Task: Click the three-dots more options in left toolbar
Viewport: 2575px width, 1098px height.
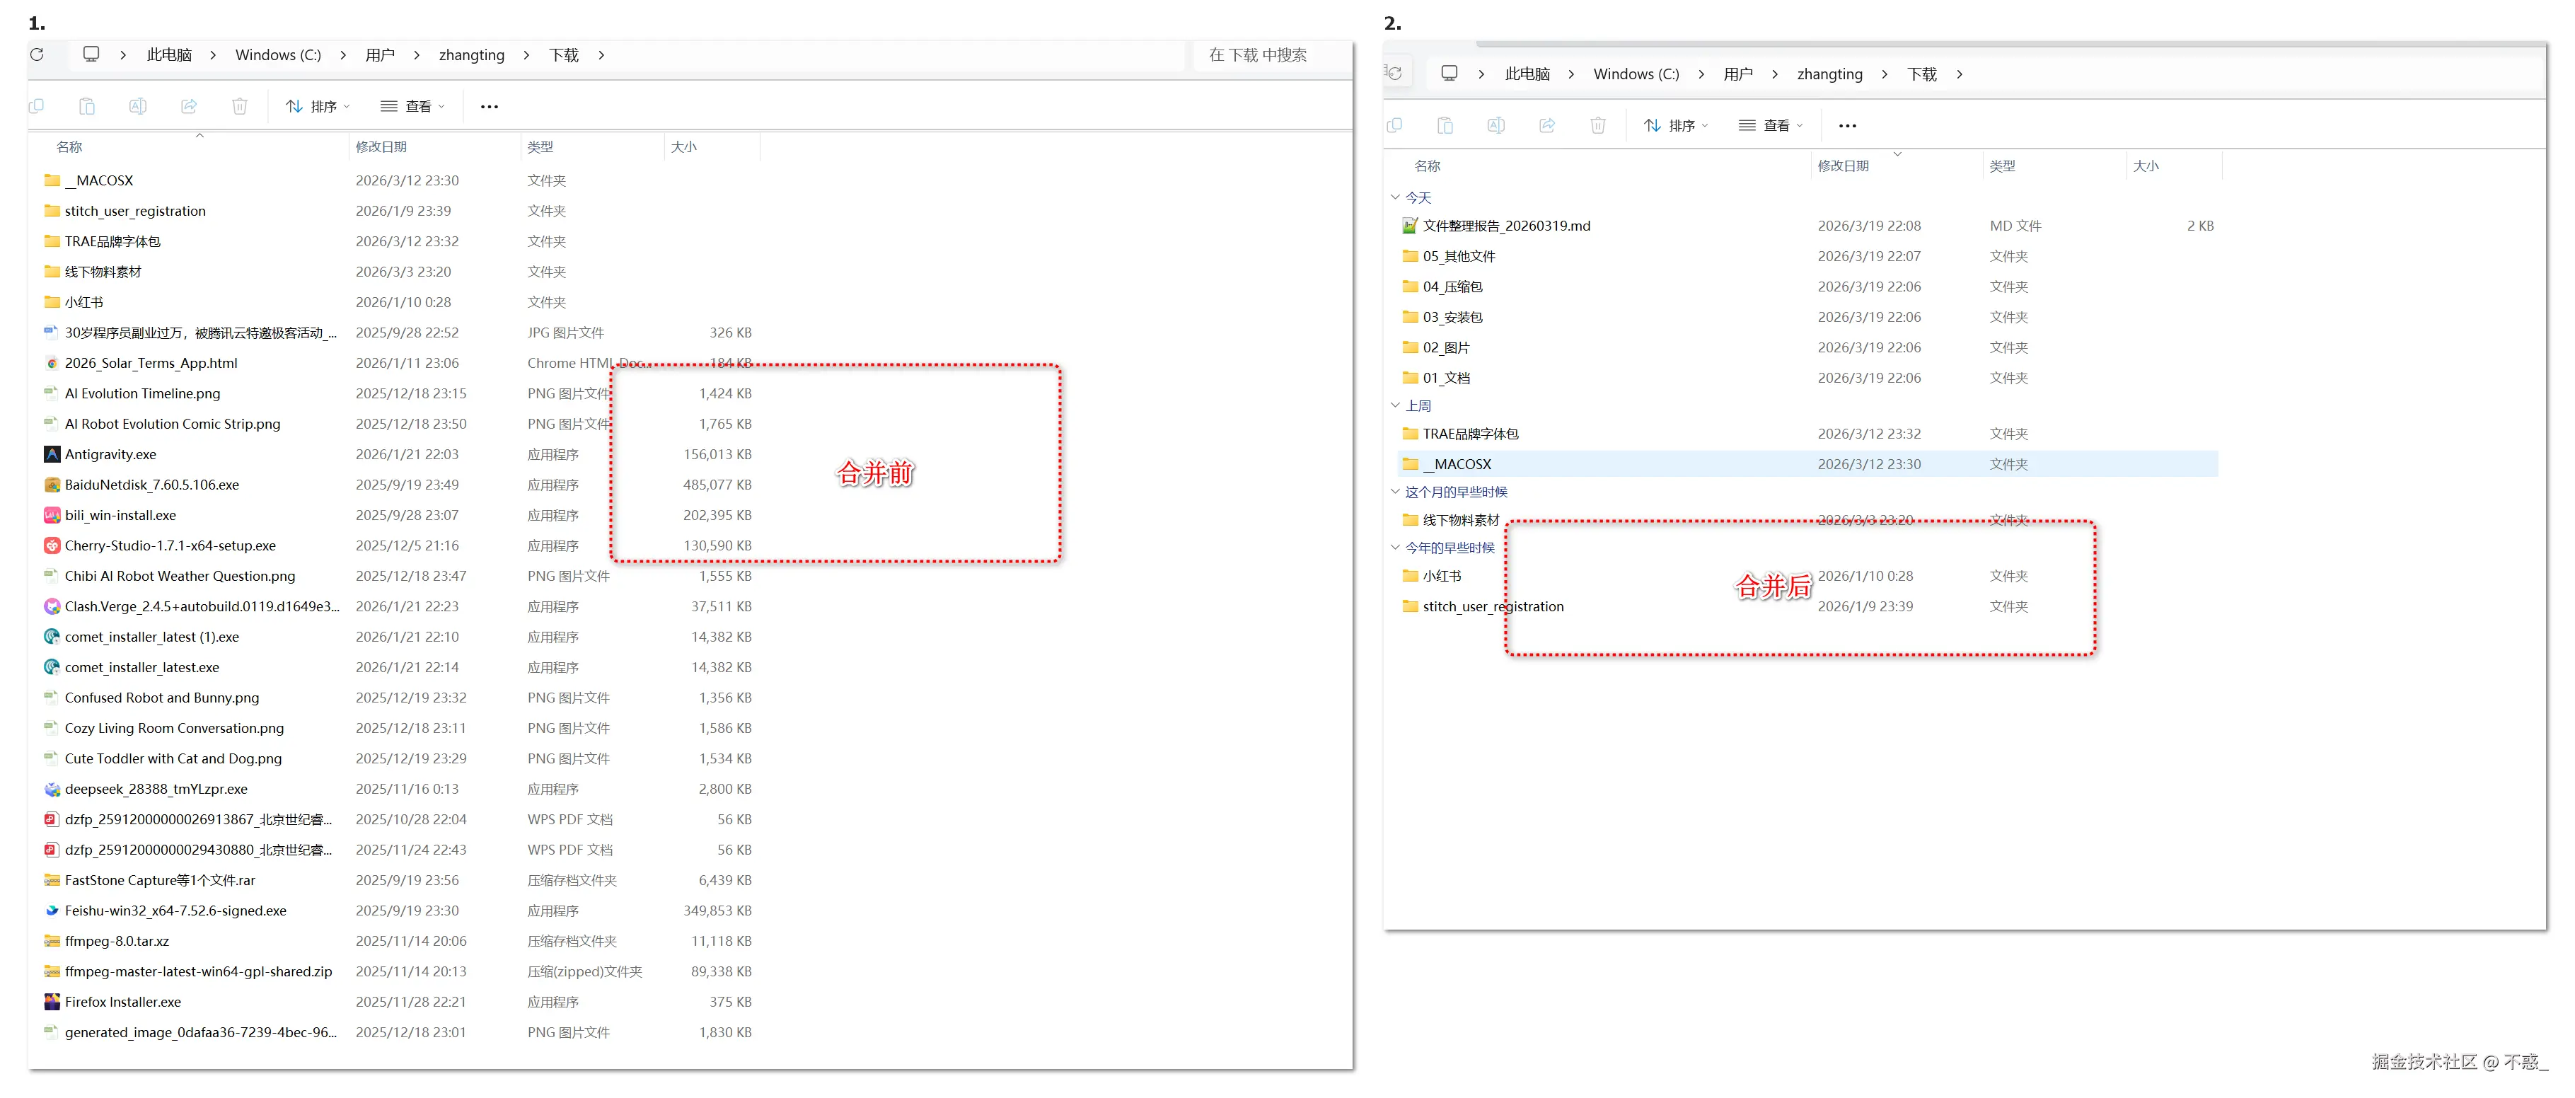Action: [489, 106]
